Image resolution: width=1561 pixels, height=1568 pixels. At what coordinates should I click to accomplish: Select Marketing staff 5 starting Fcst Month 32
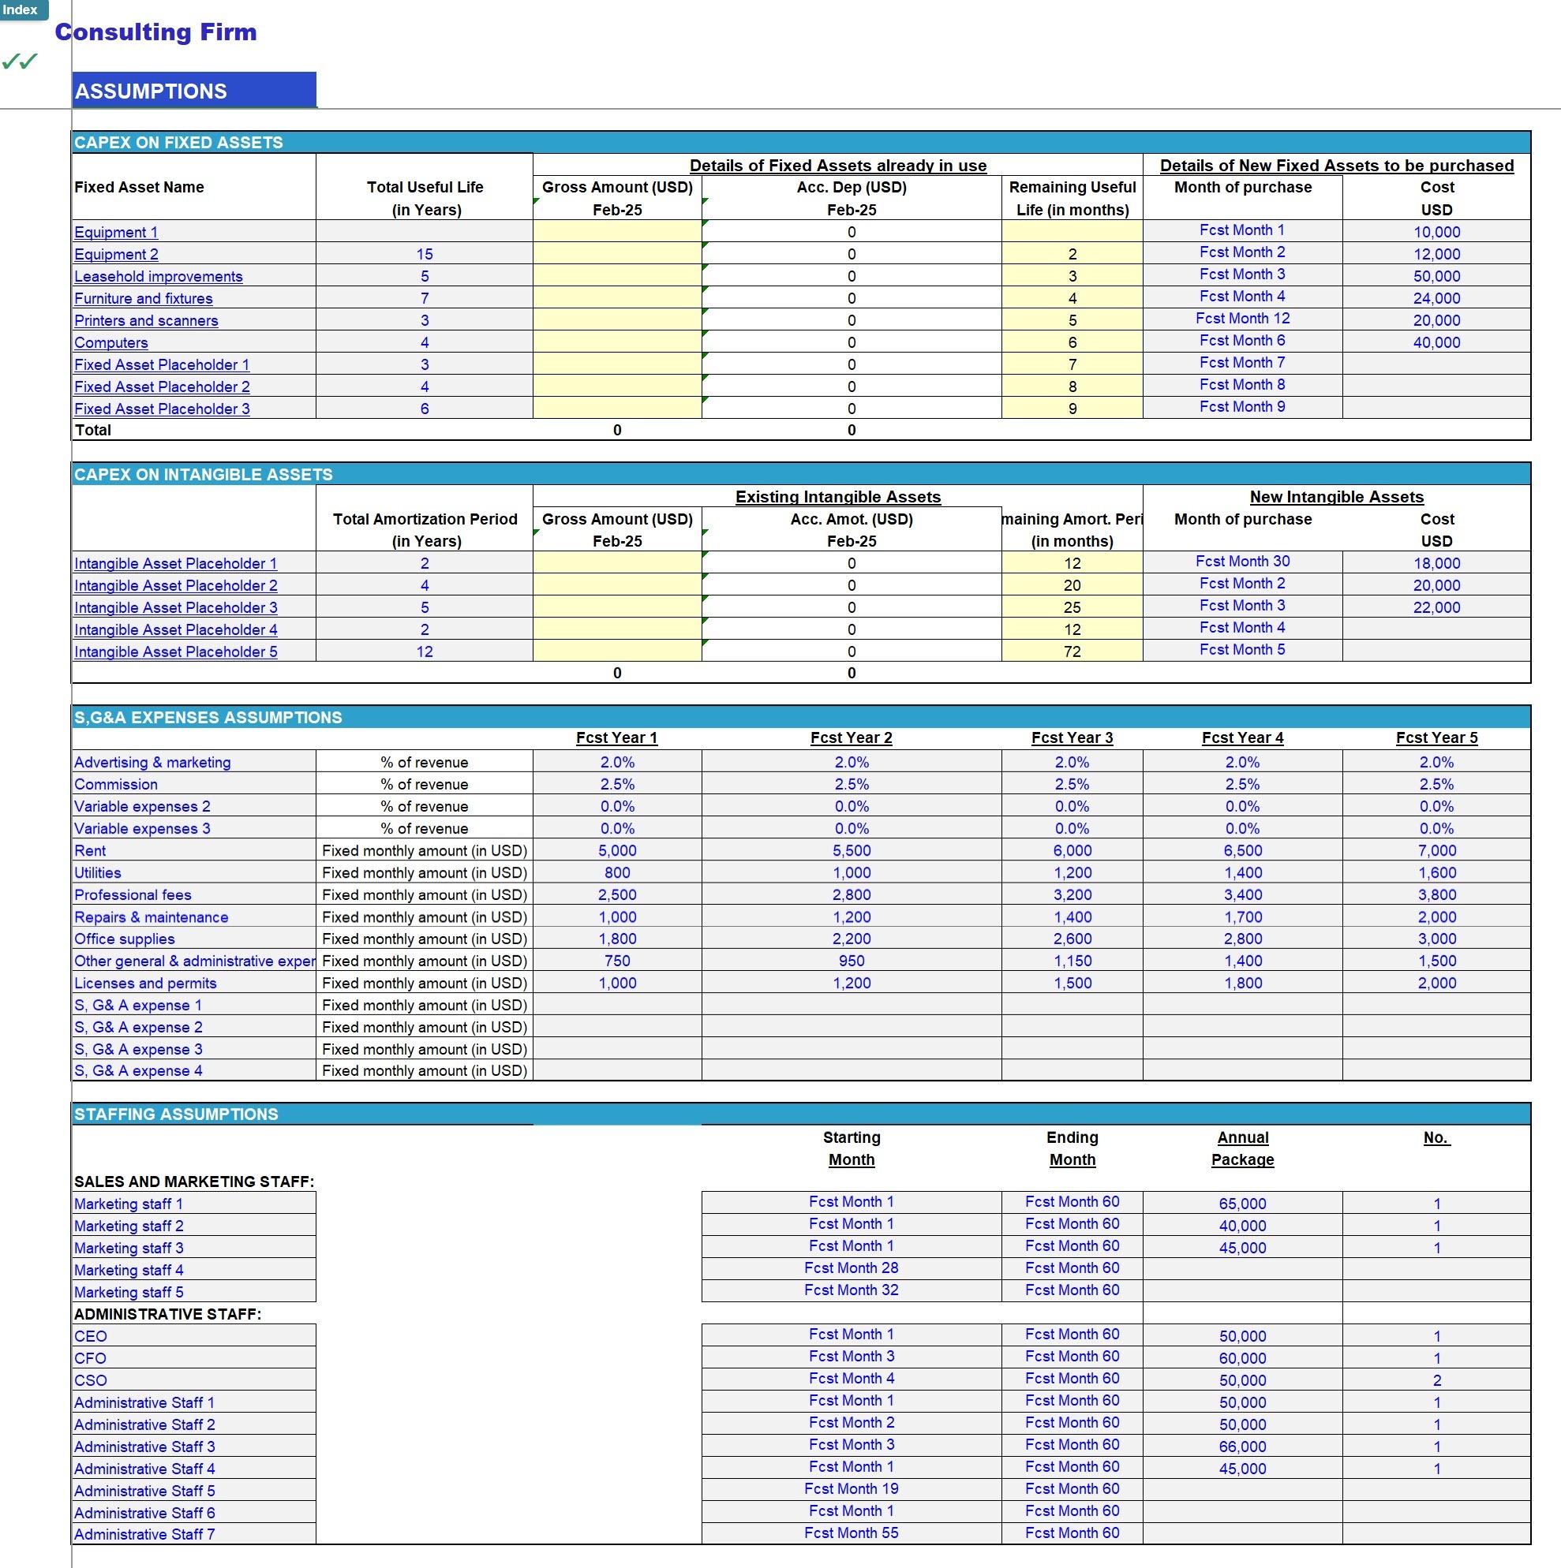[x=852, y=1290]
